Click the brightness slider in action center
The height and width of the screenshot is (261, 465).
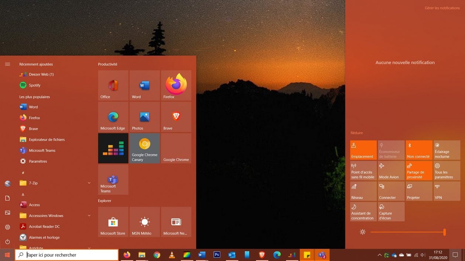(x=408, y=232)
